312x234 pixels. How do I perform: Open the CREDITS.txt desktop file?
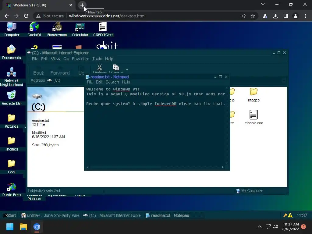click(x=103, y=30)
